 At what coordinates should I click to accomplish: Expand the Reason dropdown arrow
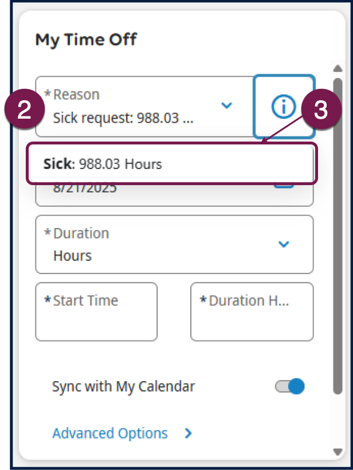(x=227, y=105)
